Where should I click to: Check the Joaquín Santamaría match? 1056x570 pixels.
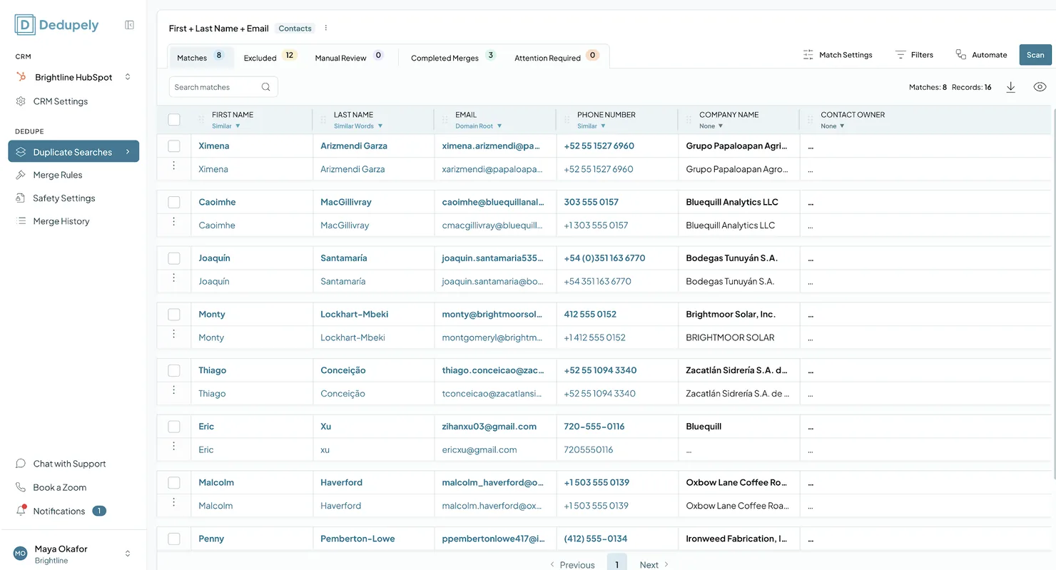pos(174,258)
